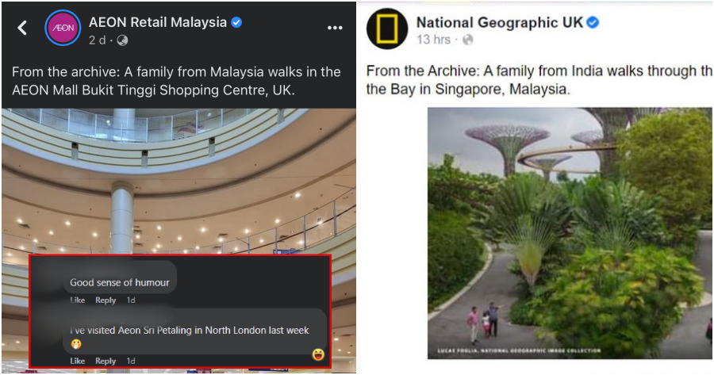
Task: Click the laughing emoji reaction on comment
Action: 318,354
